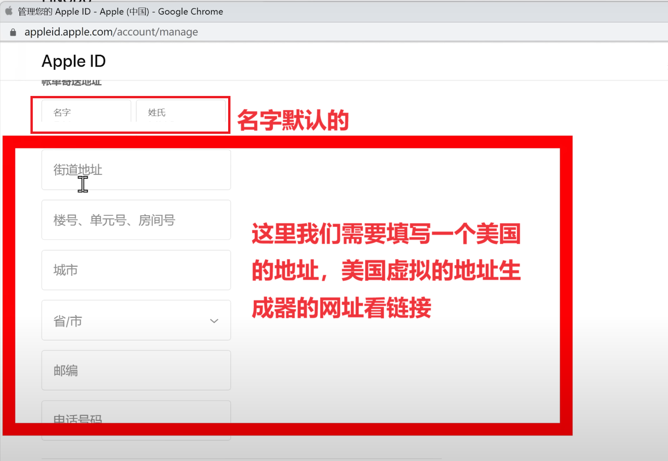
Task: Click the 名字 first name field
Action: 86,112
